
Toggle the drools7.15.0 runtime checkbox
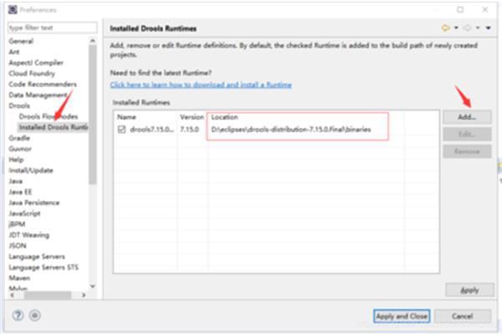(121, 130)
